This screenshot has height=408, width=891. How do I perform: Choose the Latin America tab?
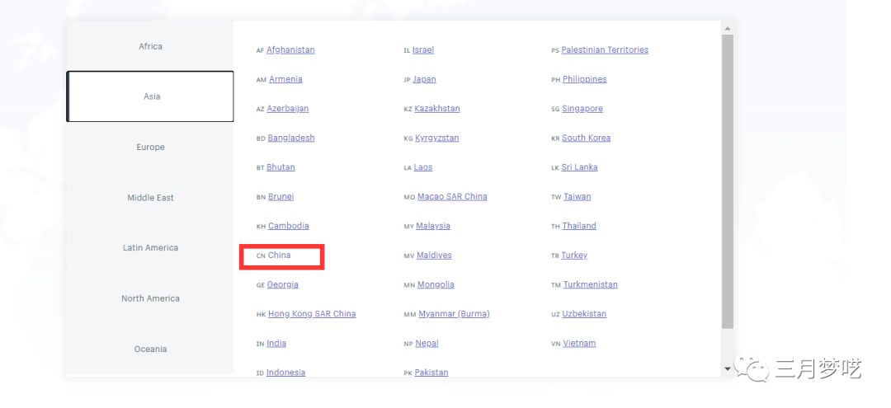[x=150, y=248]
